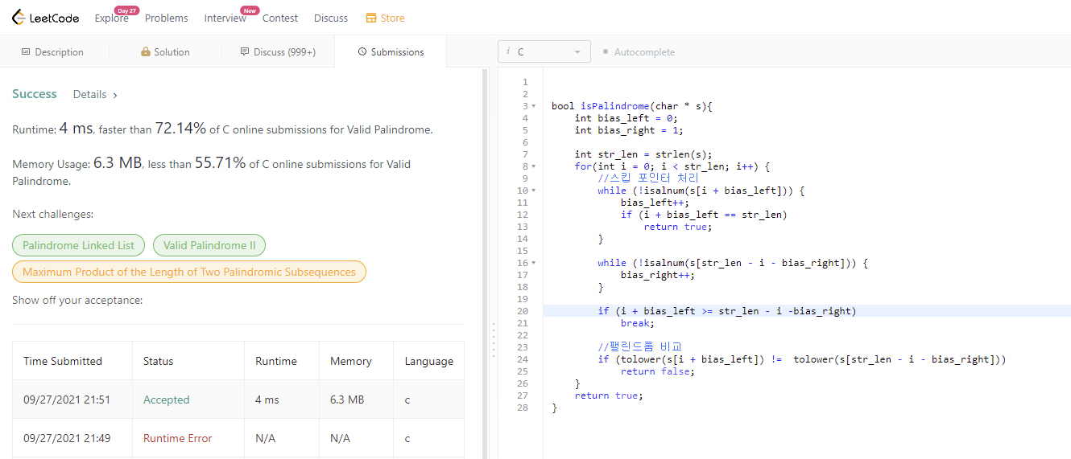Collapse the while block fold at line 16
This screenshot has width=1071, height=459.
coord(534,263)
